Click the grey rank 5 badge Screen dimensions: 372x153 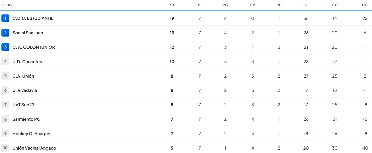(5, 76)
